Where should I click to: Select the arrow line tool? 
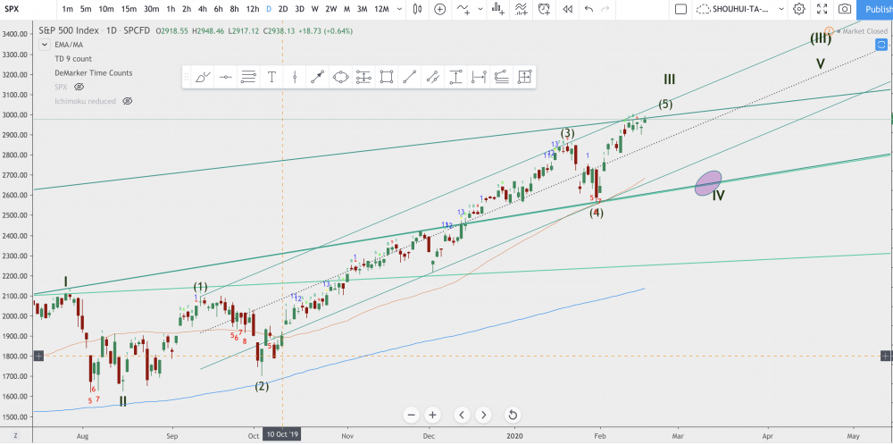(317, 77)
